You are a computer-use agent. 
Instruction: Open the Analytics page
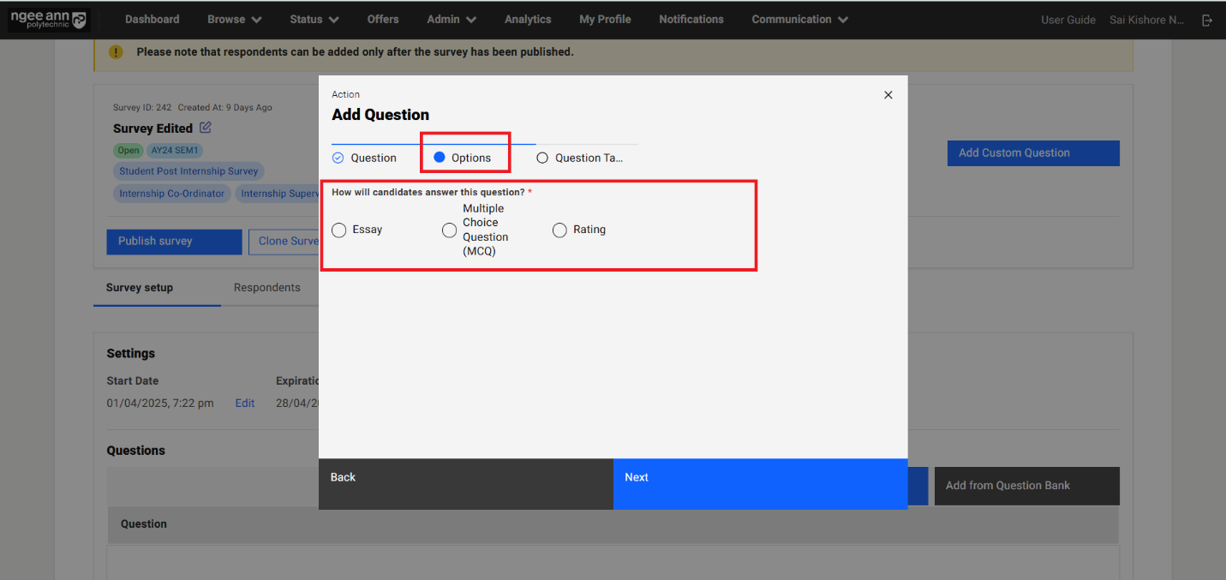click(528, 19)
